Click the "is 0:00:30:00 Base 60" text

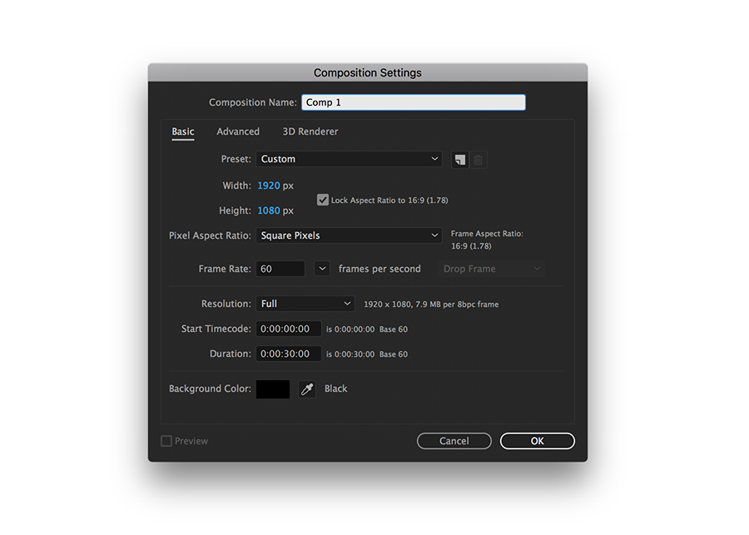coord(367,354)
